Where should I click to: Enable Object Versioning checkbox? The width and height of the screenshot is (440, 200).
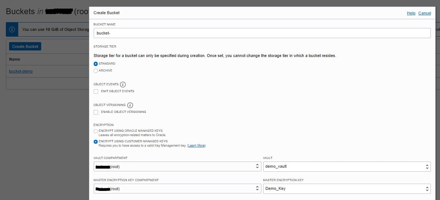[96, 112]
